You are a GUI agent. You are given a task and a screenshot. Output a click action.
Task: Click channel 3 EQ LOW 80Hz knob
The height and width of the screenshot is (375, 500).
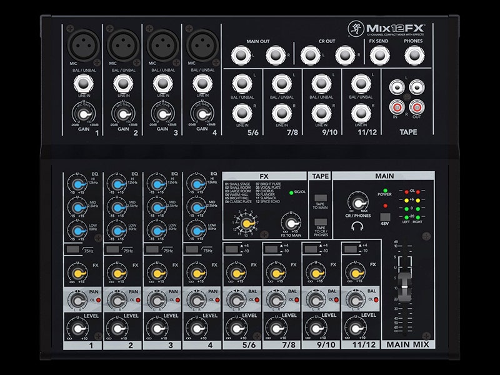(x=157, y=231)
